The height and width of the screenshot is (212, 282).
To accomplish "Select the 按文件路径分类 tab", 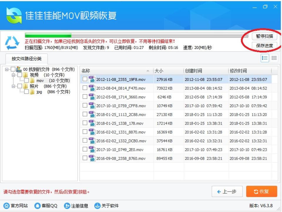I will [x=27, y=59].
